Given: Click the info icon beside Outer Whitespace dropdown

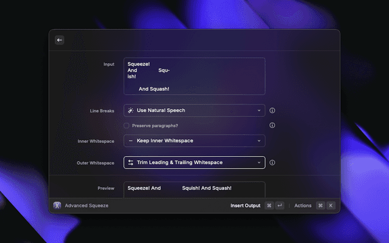Looking at the screenshot, I should [x=272, y=163].
